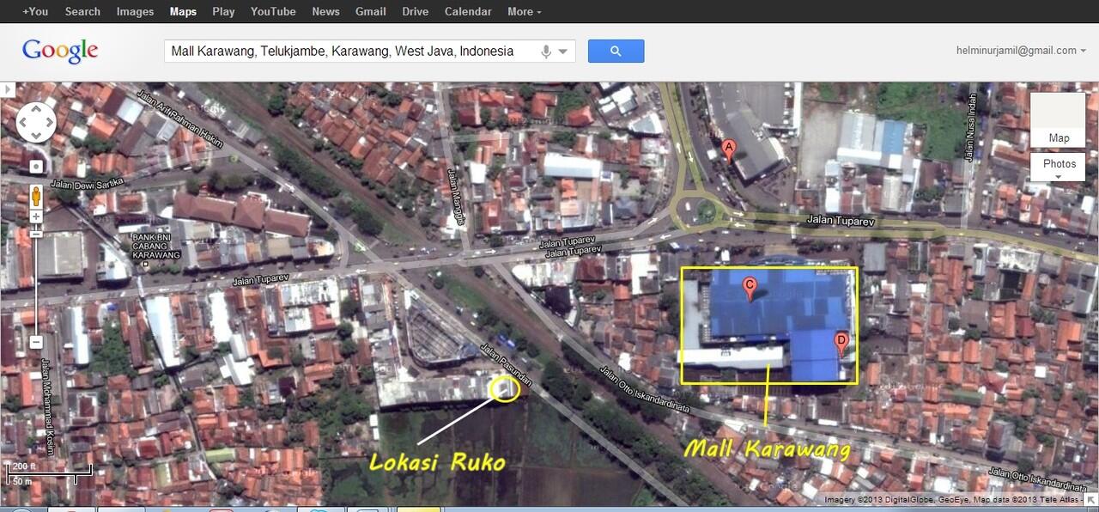Image resolution: width=1099 pixels, height=512 pixels.
Task: Click the zoom slider handle
Action: [x=36, y=234]
